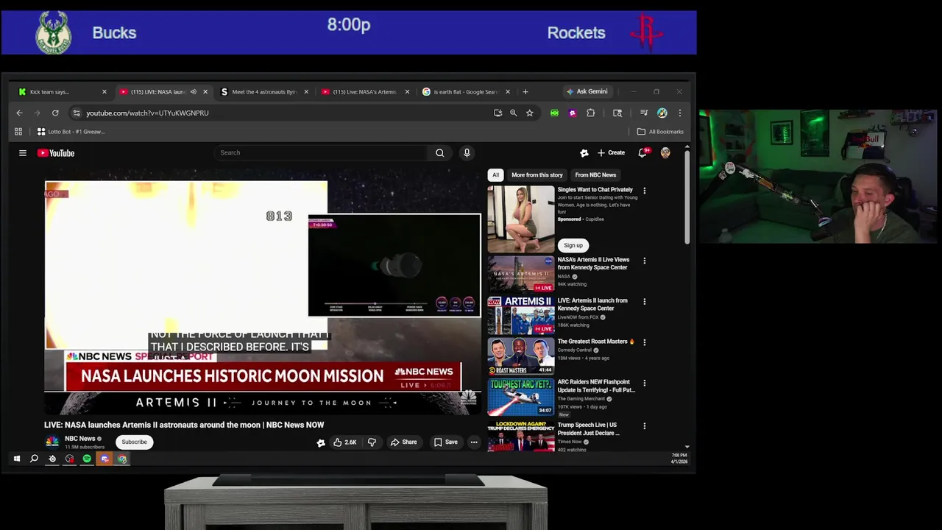Screen dimensions: 942x530
Task: Click the sparkle icon left of Create
Action: 584,153
